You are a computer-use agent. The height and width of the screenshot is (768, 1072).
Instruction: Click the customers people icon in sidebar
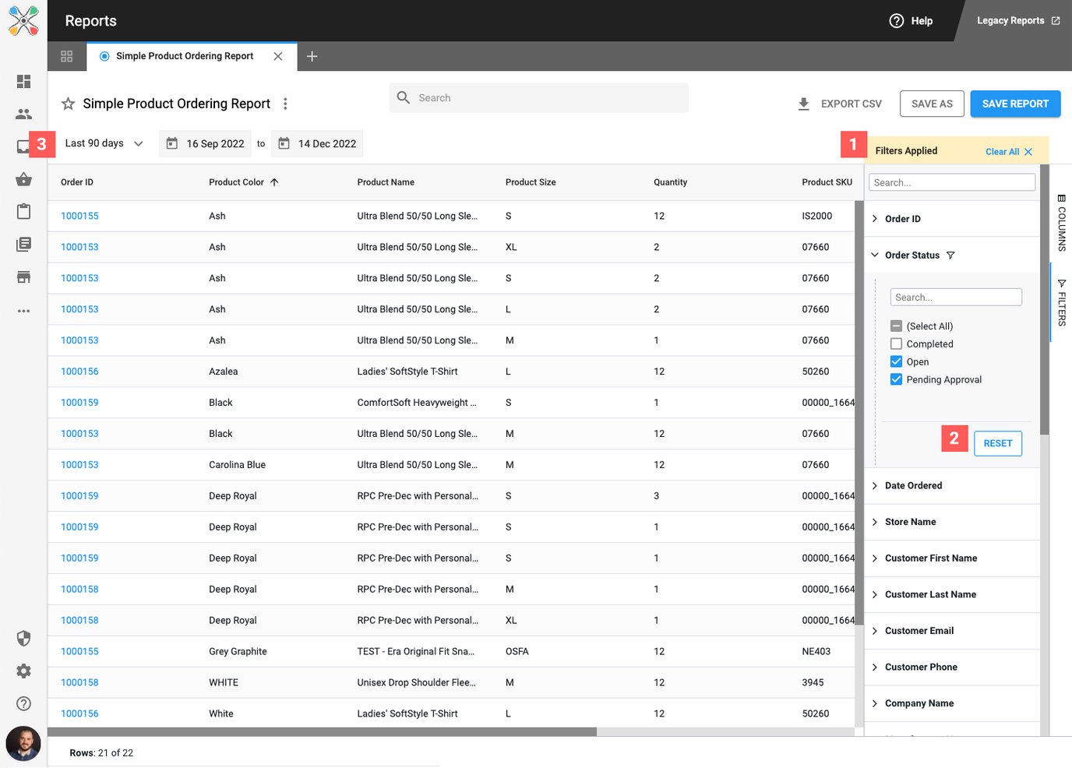[x=23, y=114]
